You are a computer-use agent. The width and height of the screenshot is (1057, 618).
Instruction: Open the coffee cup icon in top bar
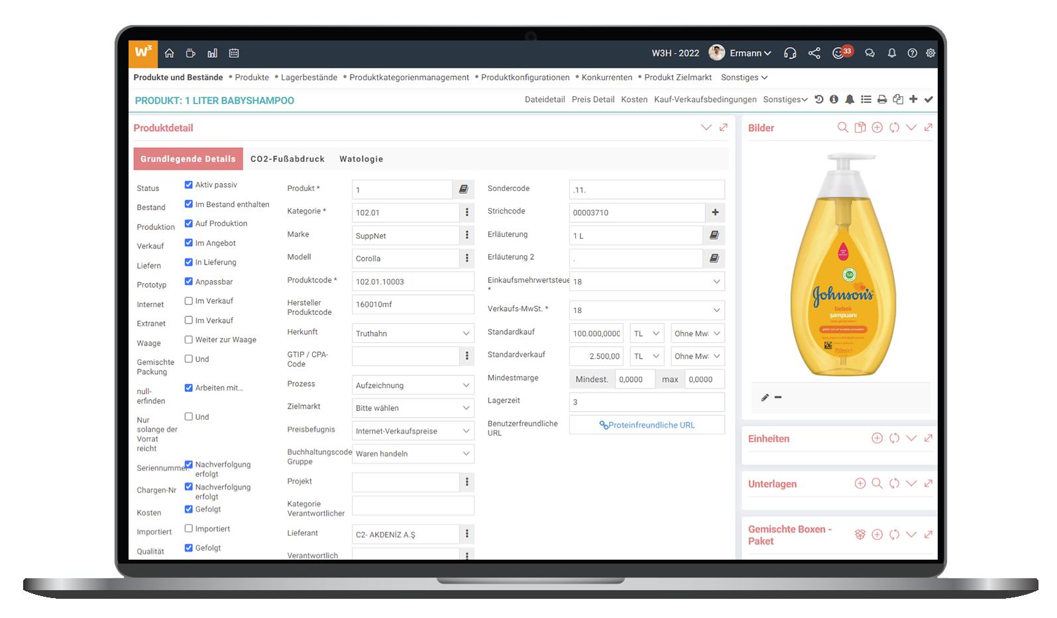pyautogui.click(x=191, y=53)
